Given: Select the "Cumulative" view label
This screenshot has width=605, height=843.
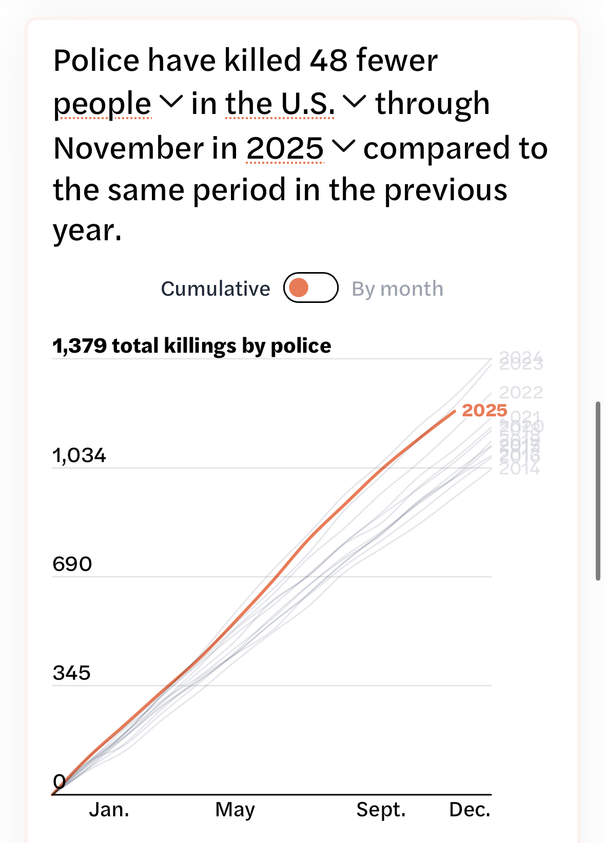Looking at the screenshot, I should coord(216,289).
